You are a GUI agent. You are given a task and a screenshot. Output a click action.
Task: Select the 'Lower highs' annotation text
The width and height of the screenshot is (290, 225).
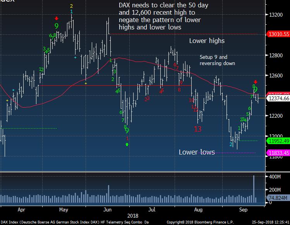[x=207, y=41]
